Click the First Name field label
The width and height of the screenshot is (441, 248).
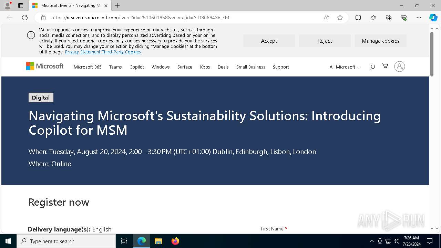274,229
